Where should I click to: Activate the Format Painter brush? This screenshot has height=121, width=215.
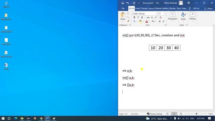tap(128, 21)
